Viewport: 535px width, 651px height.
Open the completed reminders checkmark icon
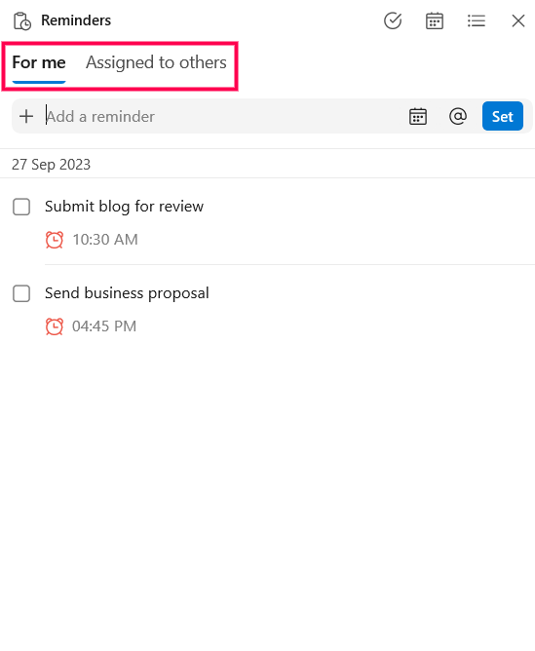(393, 20)
